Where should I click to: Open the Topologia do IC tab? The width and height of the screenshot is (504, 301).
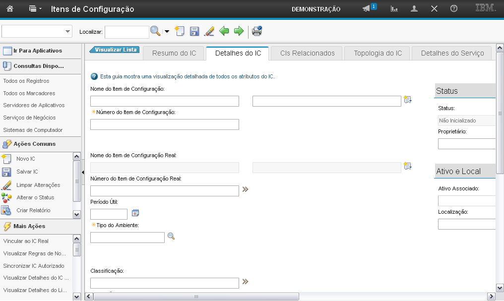click(x=378, y=53)
